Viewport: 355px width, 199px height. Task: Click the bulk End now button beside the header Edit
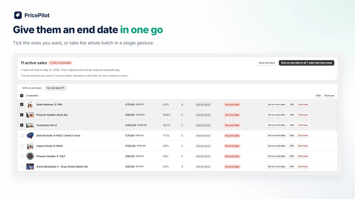(x=329, y=96)
